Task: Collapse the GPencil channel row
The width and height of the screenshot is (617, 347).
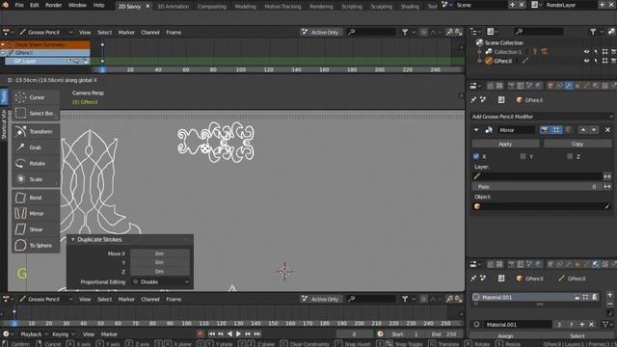Action: tap(3, 53)
